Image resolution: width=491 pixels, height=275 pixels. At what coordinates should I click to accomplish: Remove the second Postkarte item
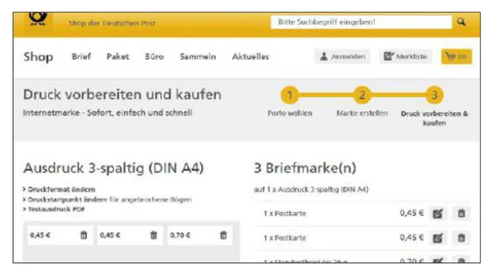pos(462,238)
